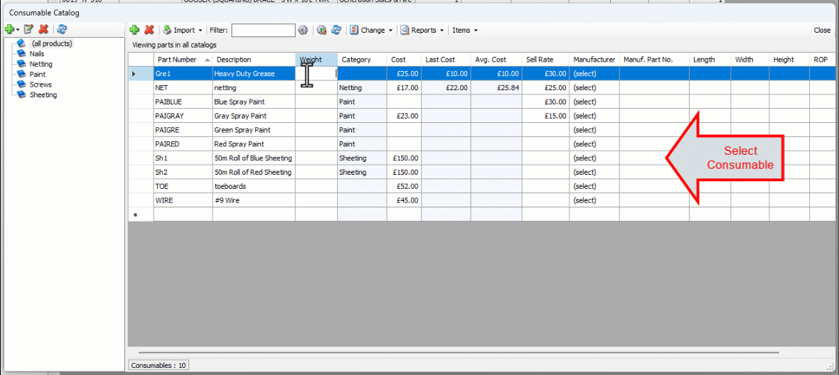Select the Paint catalog in the tree
The width and height of the screenshot is (839, 375).
click(38, 74)
